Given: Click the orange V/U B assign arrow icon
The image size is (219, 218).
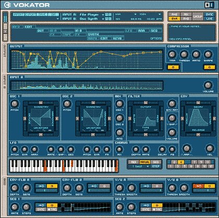Looking at the screenshot, I should [x=198, y=186].
